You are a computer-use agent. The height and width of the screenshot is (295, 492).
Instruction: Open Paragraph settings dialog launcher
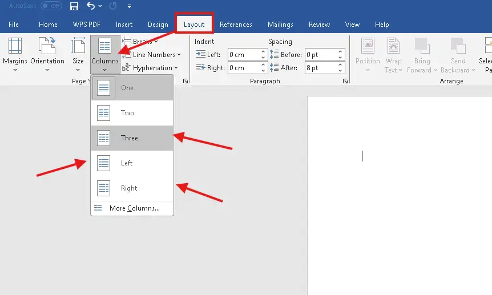345,81
